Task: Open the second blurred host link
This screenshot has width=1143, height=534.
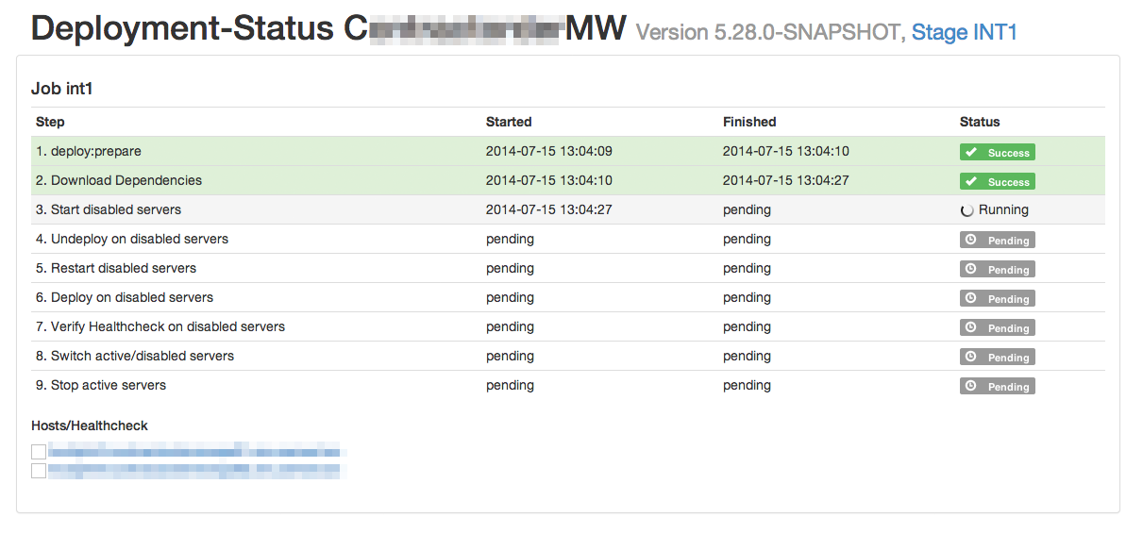Action: [x=193, y=469]
